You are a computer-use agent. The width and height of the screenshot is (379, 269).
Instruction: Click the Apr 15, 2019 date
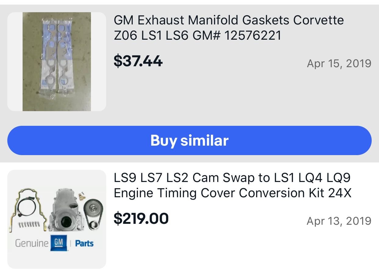pyautogui.click(x=339, y=63)
